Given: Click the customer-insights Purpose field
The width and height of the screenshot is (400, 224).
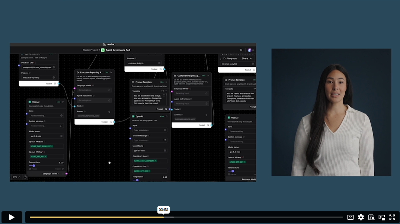Looking at the screenshot, I should pos(144,63).
